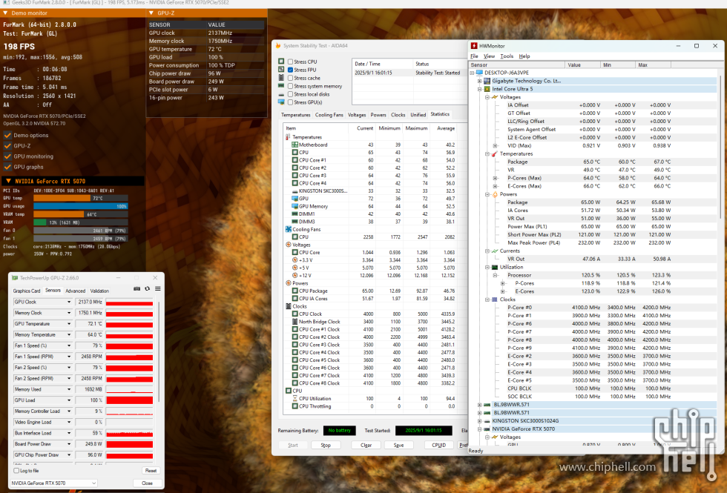Collapse the Intel Core Ultra 5 node
727x493 pixels.
point(479,89)
